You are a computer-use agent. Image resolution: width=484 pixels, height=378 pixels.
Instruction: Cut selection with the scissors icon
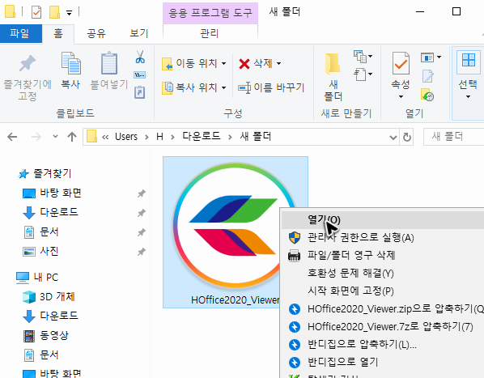tap(140, 57)
